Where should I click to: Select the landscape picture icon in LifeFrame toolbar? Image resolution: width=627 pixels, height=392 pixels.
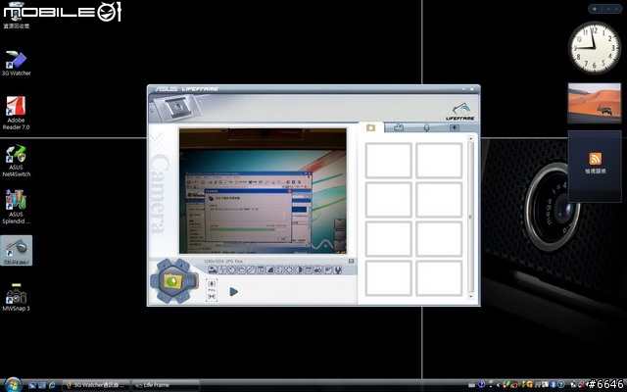tap(213, 270)
